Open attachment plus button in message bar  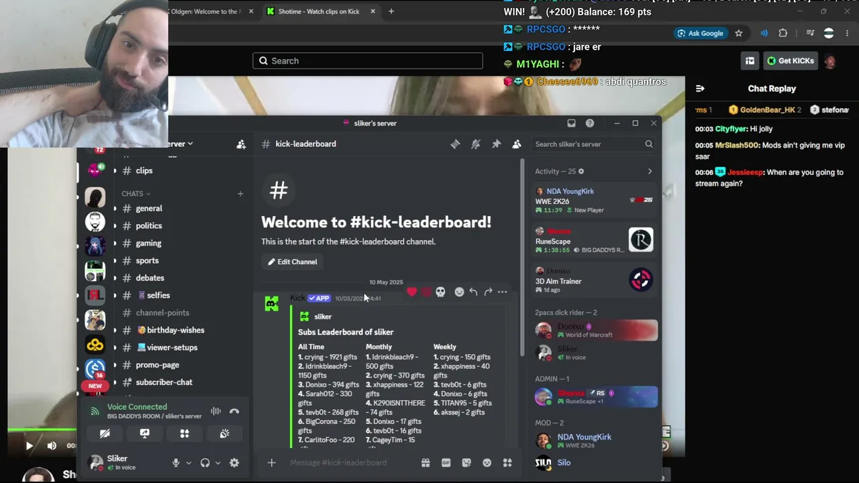point(271,463)
